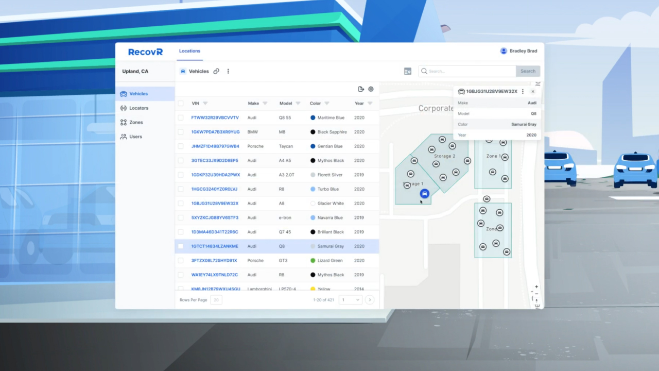Click the 'Florett Silver' color text
This screenshot has height=371, width=659.
pyautogui.click(x=330, y=175)
